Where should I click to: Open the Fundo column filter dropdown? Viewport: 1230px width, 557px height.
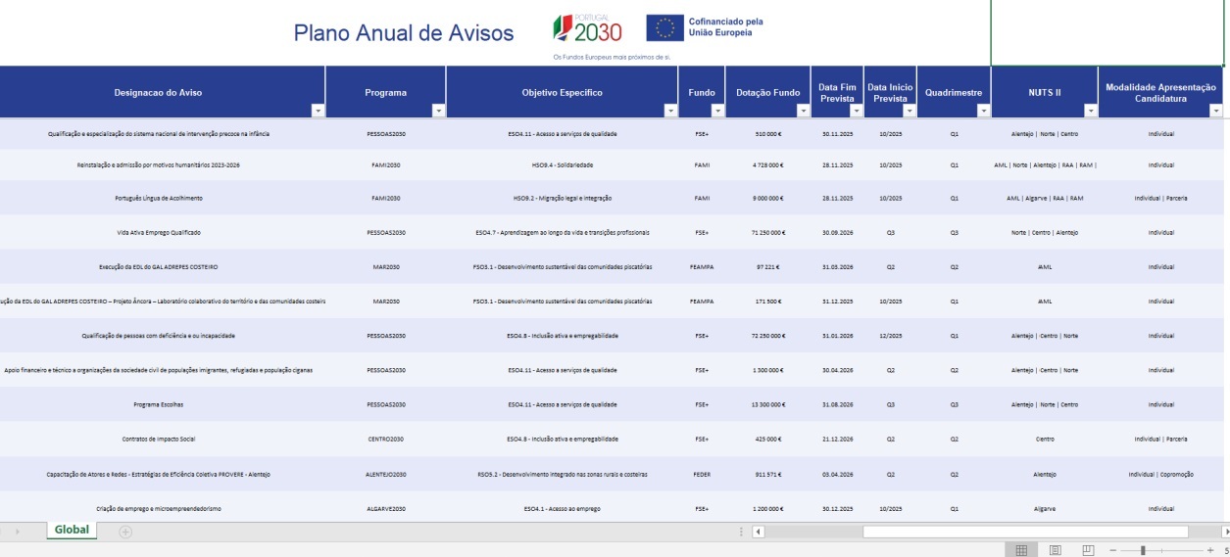click(718, 111)
